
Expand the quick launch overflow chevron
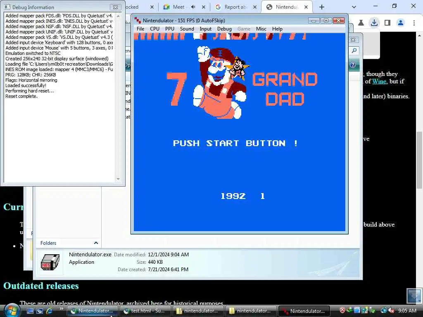61,309
